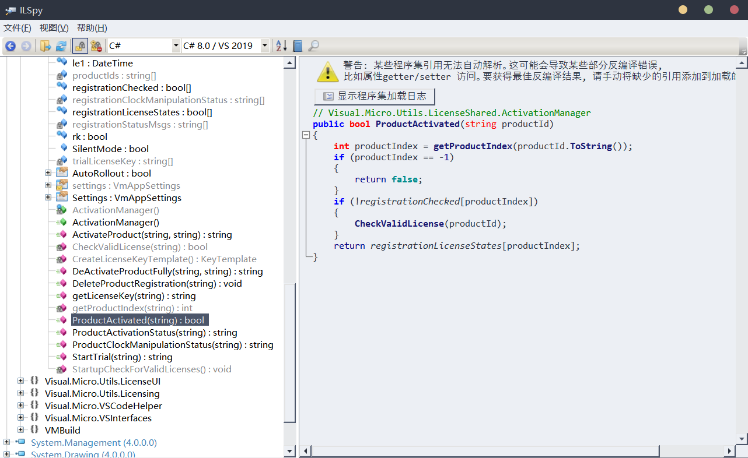Click the blue book toolbar icon
The height and width of the screenshot is (458, 748).
(x=297, y=45)
